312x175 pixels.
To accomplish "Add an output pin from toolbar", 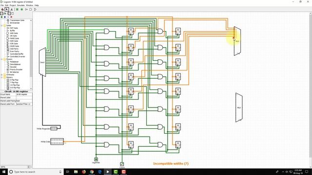I will click(21, 9).
